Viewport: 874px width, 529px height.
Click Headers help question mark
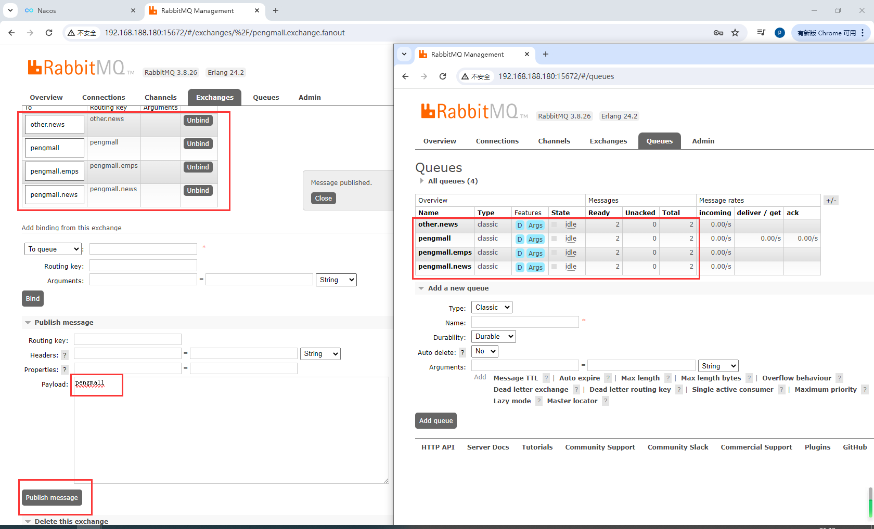click(65, 355)
